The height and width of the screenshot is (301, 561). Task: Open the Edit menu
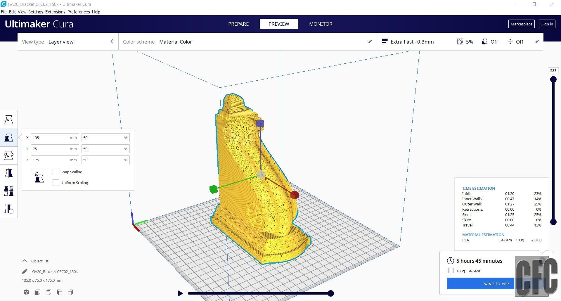pyautogui.click(x=12, y=12)
